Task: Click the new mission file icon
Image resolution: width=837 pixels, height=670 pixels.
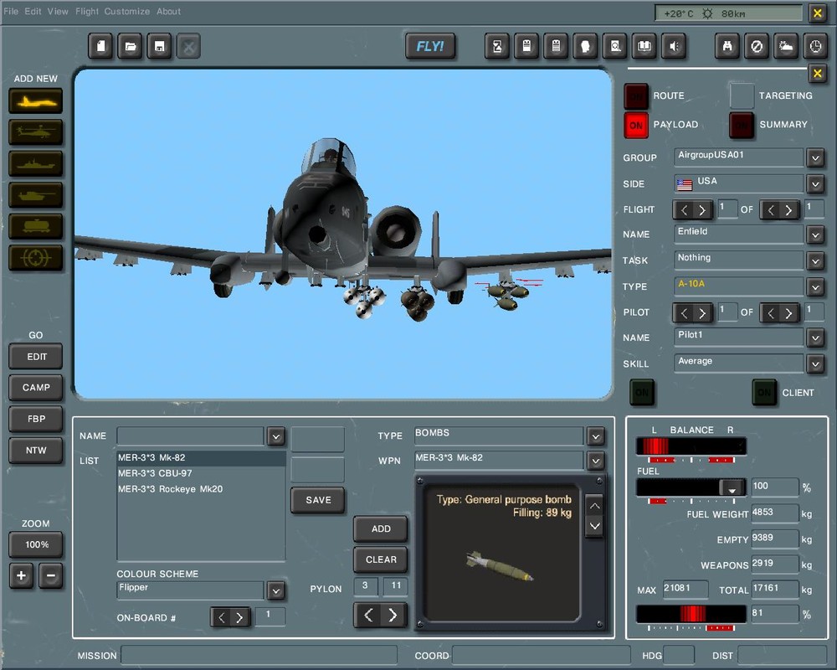Action: tap(101, 47)
